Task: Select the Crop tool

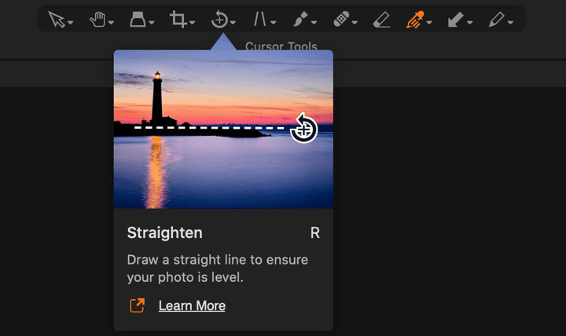Action: click(178, 19)
